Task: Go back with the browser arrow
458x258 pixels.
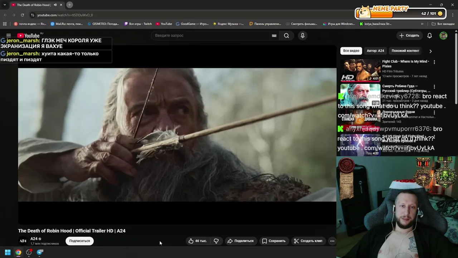Action: 5,15
